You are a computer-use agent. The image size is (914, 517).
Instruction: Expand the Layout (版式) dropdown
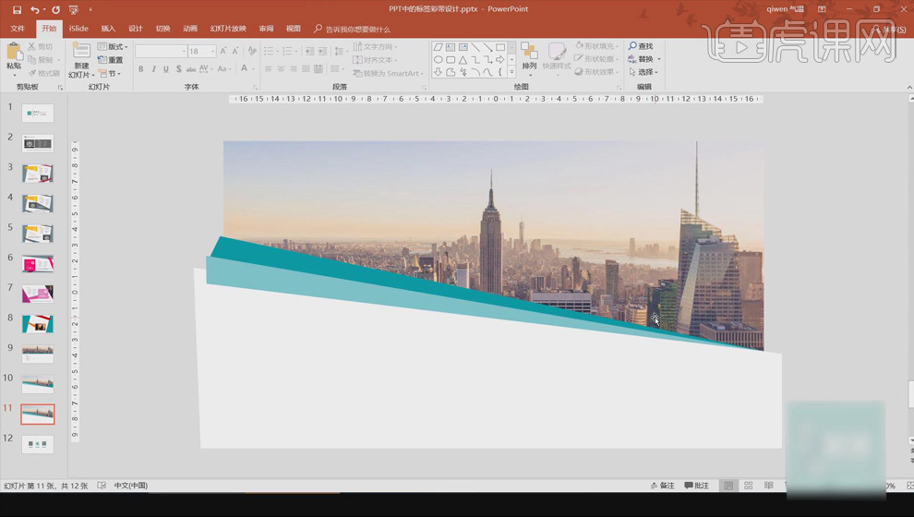[114, 46]
